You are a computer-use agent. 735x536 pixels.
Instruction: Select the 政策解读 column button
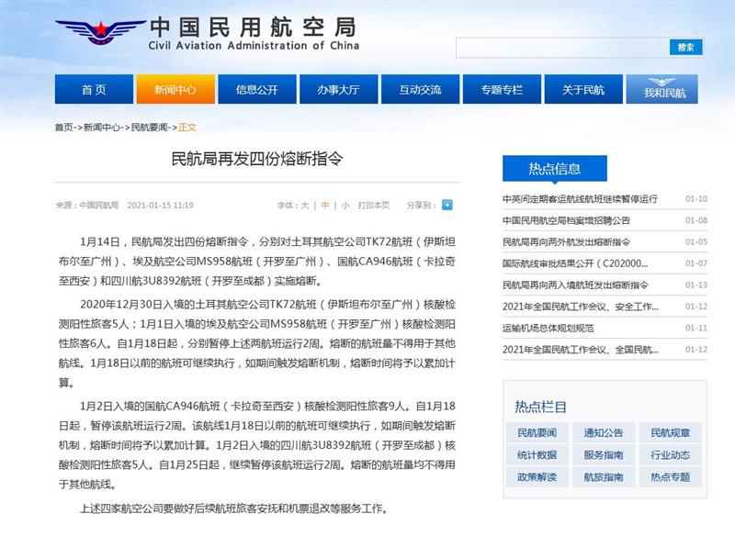tap(537, 477)
